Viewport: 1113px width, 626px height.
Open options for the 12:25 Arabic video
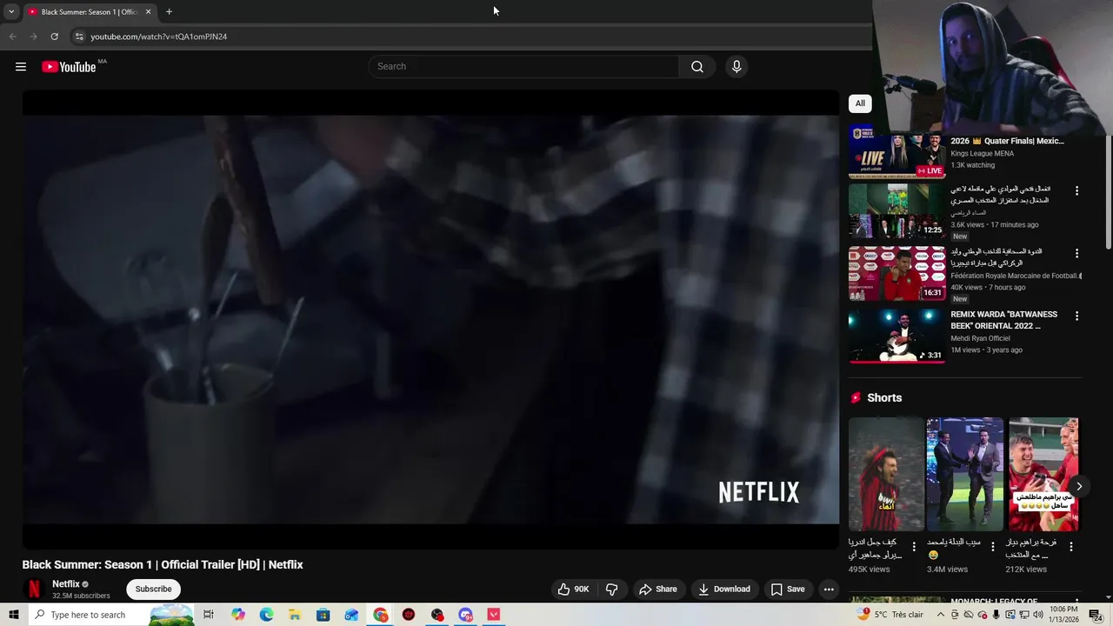coord(1076,190)
